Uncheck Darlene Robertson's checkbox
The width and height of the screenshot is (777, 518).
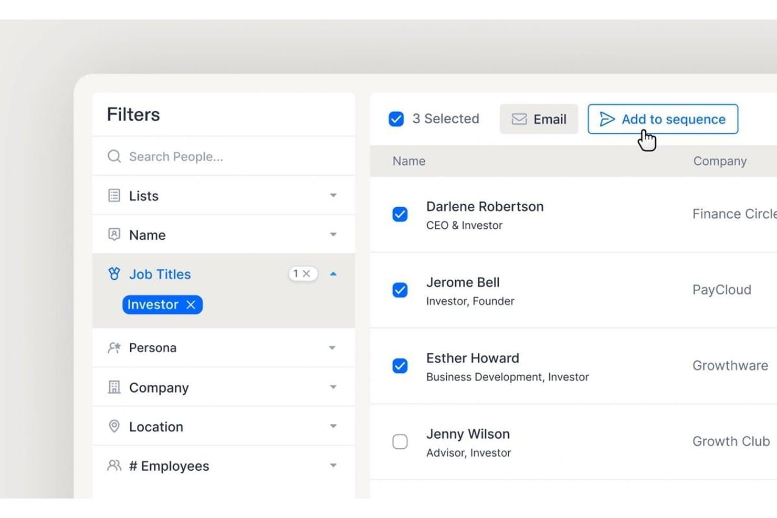tap(400, 214)
